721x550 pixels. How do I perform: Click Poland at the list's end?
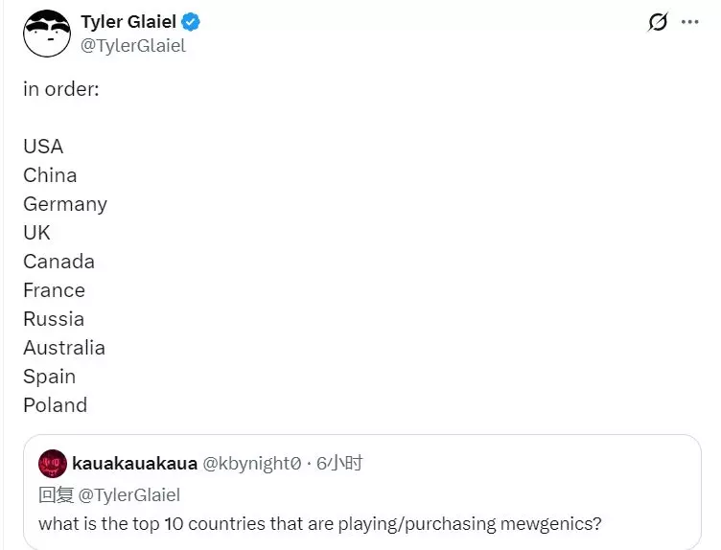point(55,405)
